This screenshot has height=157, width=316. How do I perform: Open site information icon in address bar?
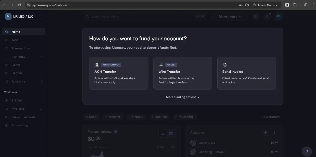click(28, 5)
